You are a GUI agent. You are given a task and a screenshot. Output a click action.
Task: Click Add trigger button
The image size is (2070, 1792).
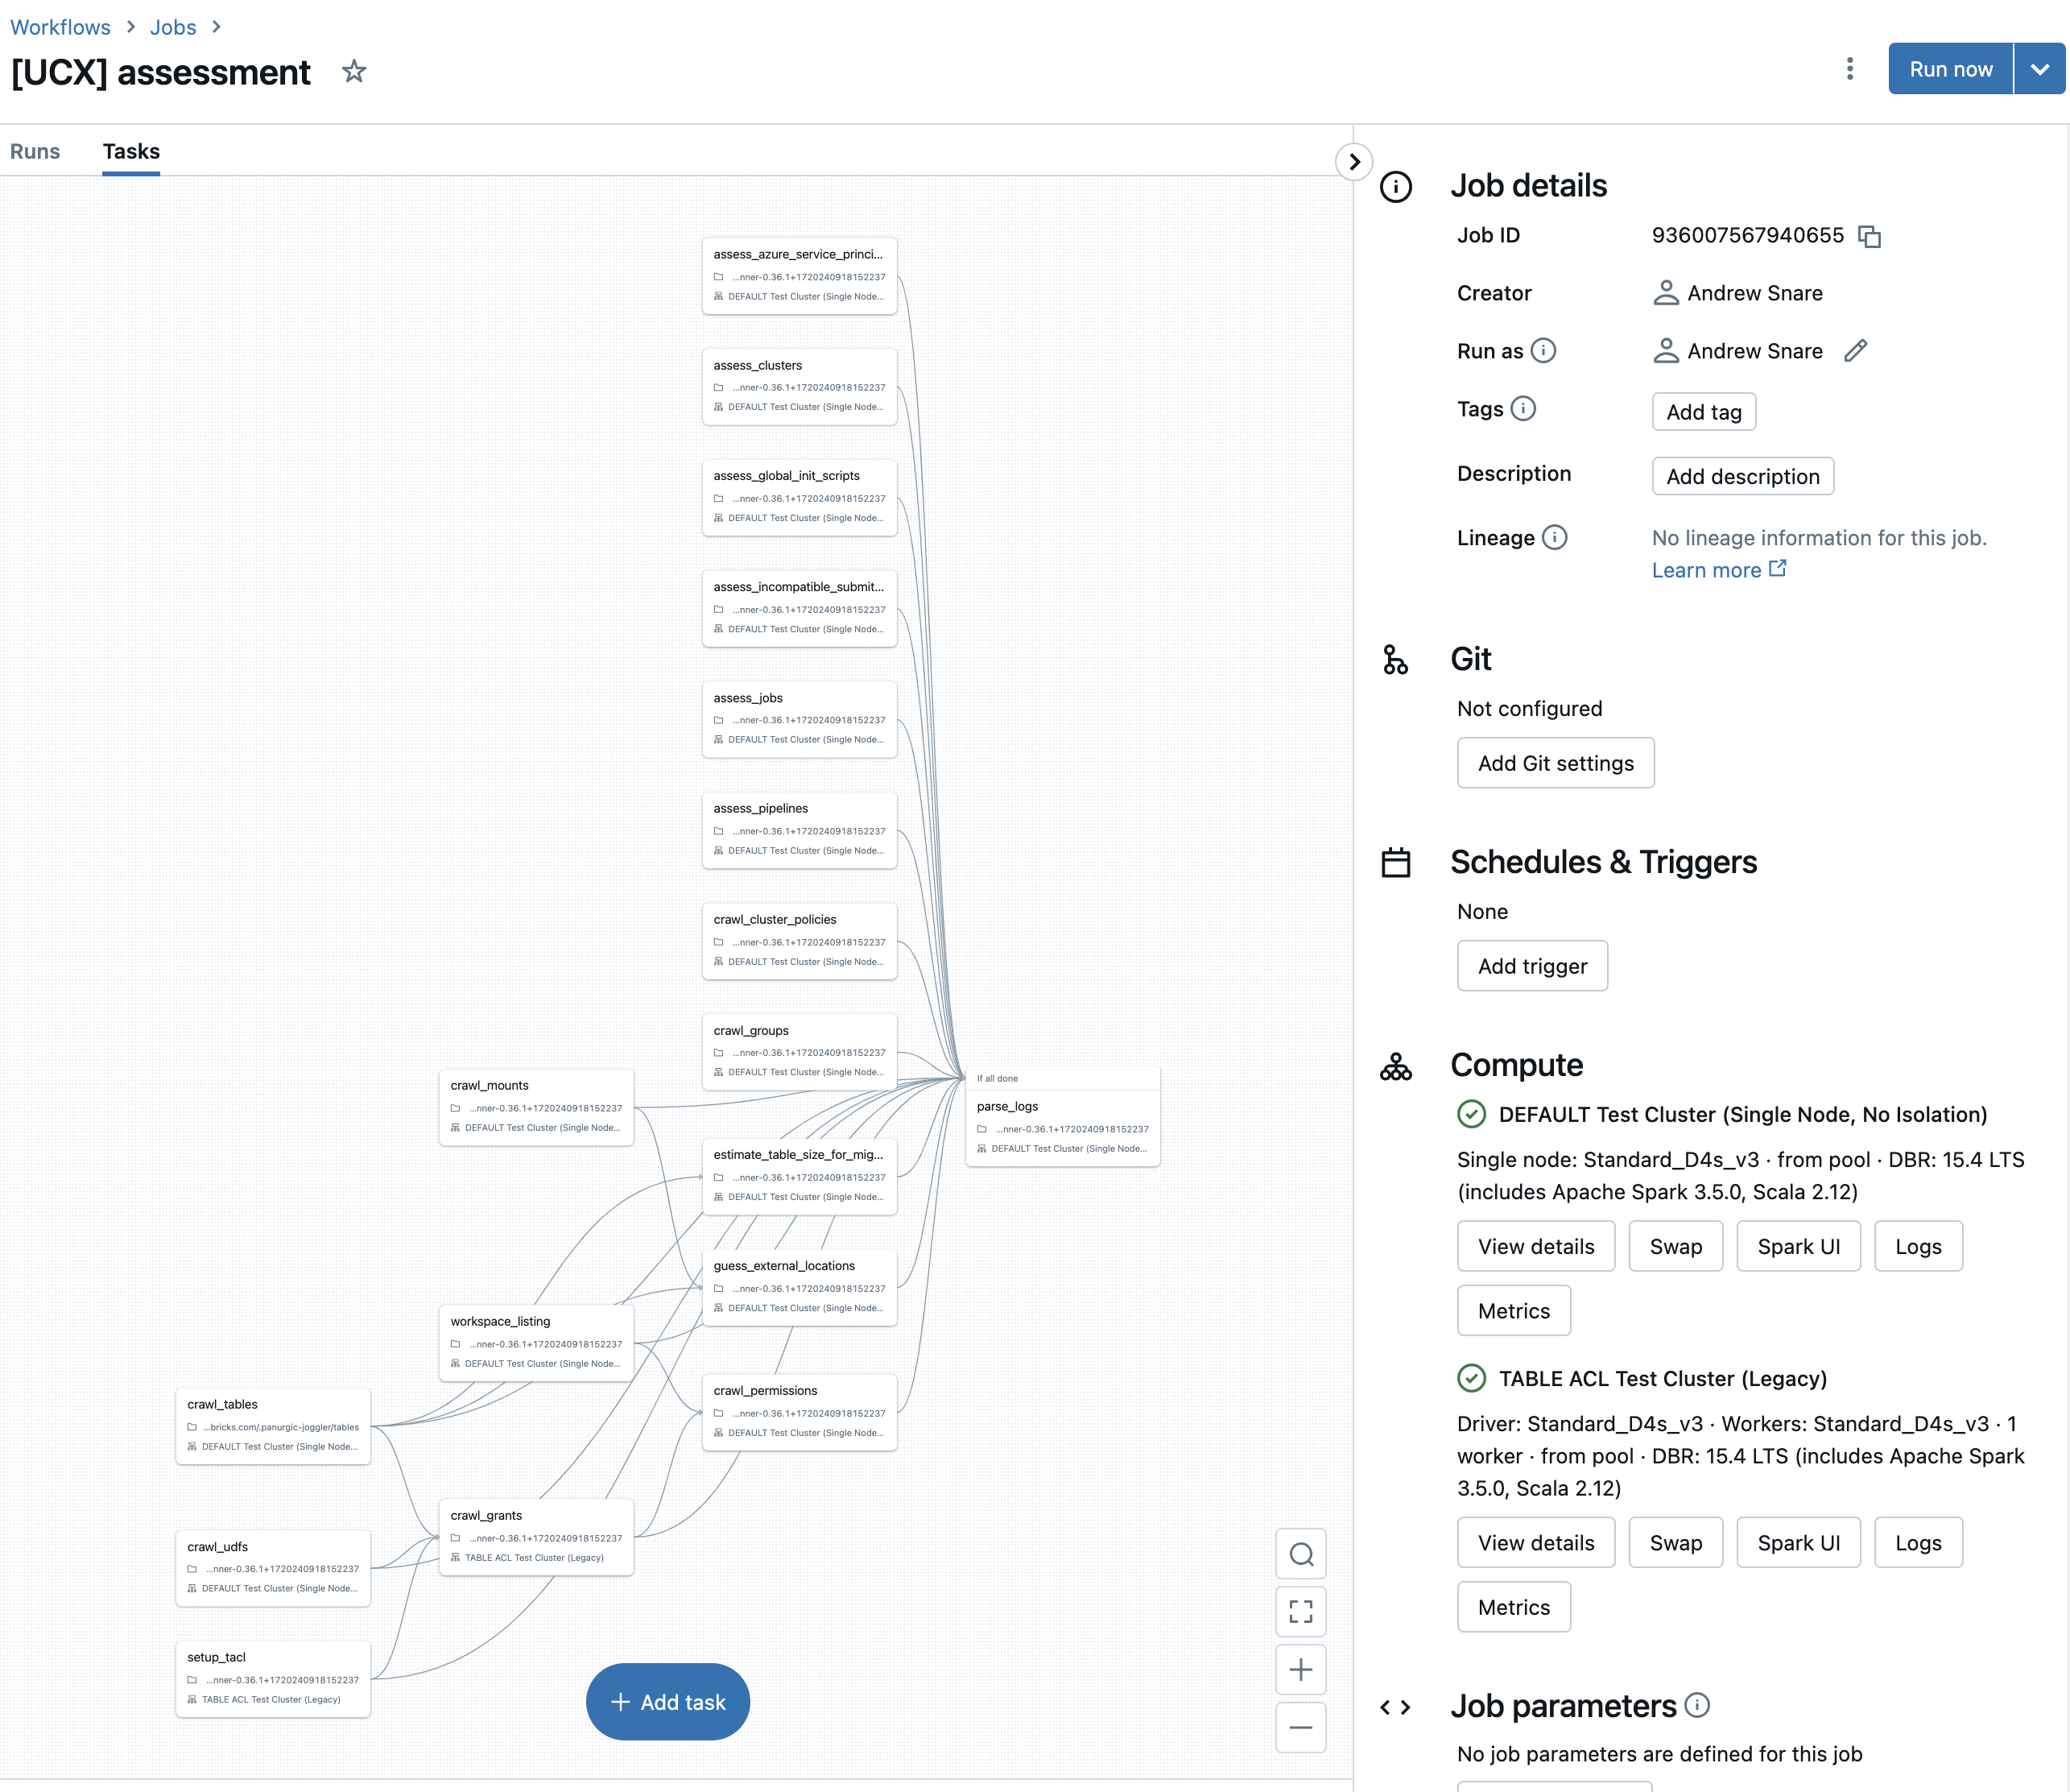pos(1531,965)
